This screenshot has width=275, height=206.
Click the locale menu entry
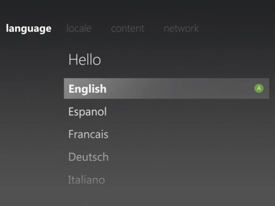click(79, 28)
